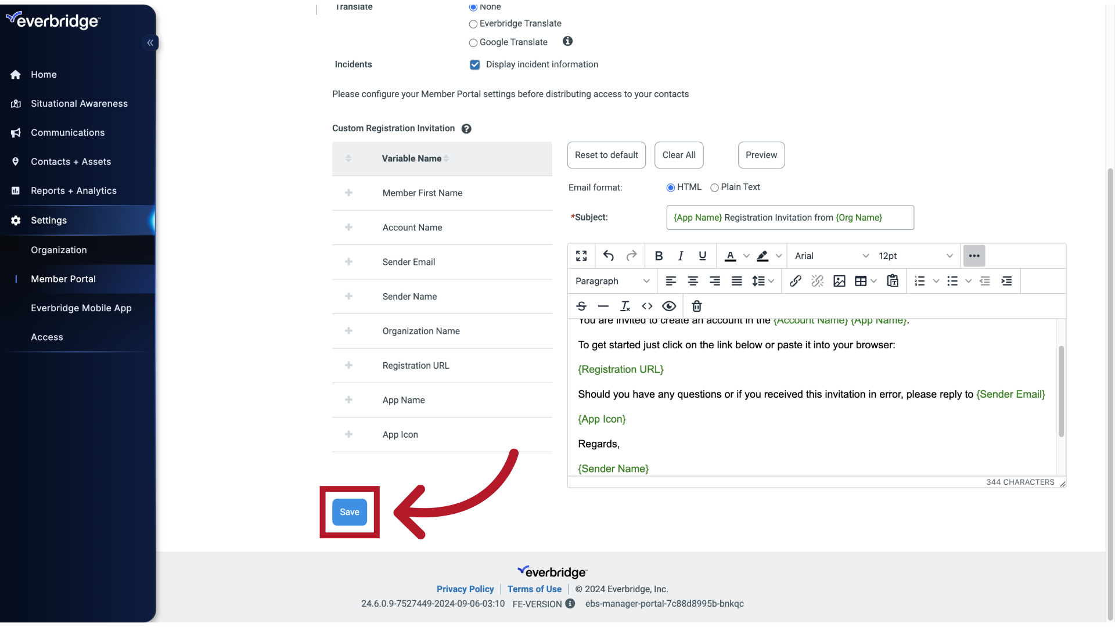Select the fullscreen editor icon

(581, 255)
